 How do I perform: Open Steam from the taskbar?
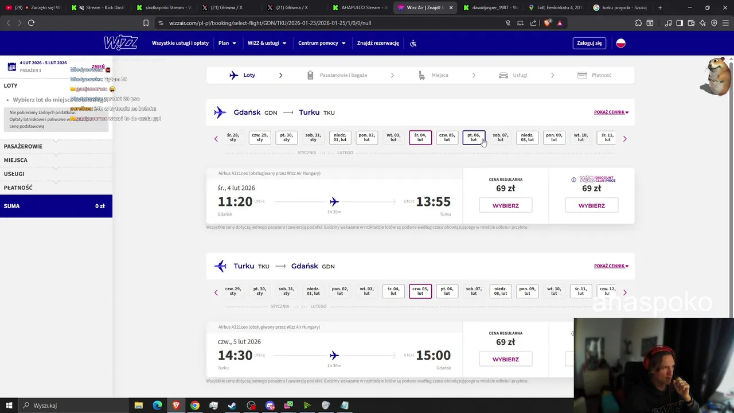pyautogui.click(x=232, y=406)
